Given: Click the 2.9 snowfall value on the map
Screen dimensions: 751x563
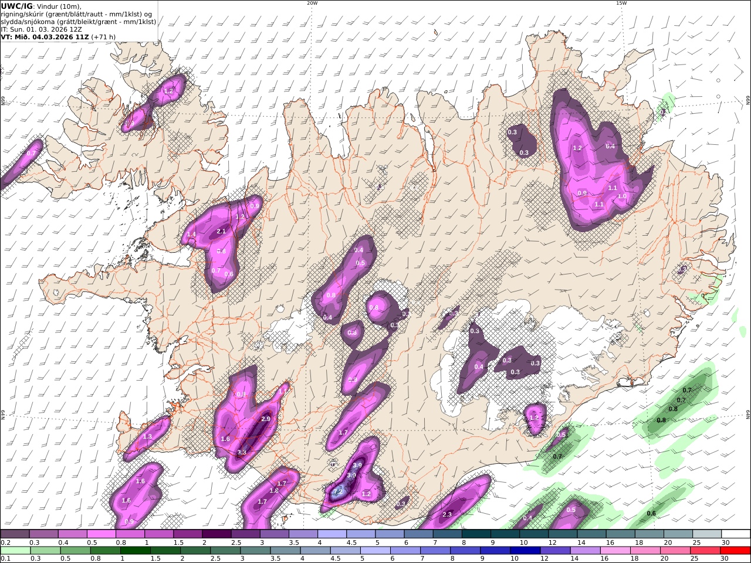Looking at the screenshot, I should click(x=266, y=419).
